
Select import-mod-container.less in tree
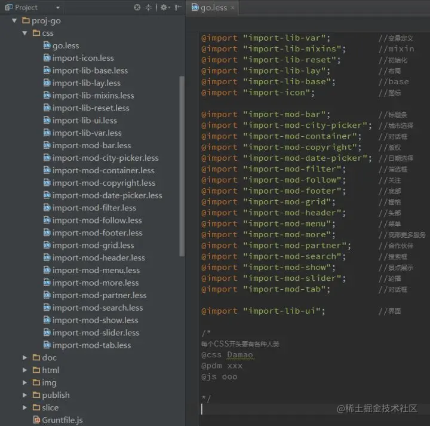coord(103,170)
